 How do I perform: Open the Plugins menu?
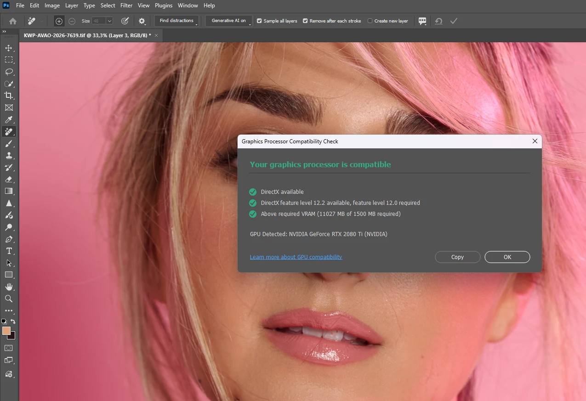[164, 6]
